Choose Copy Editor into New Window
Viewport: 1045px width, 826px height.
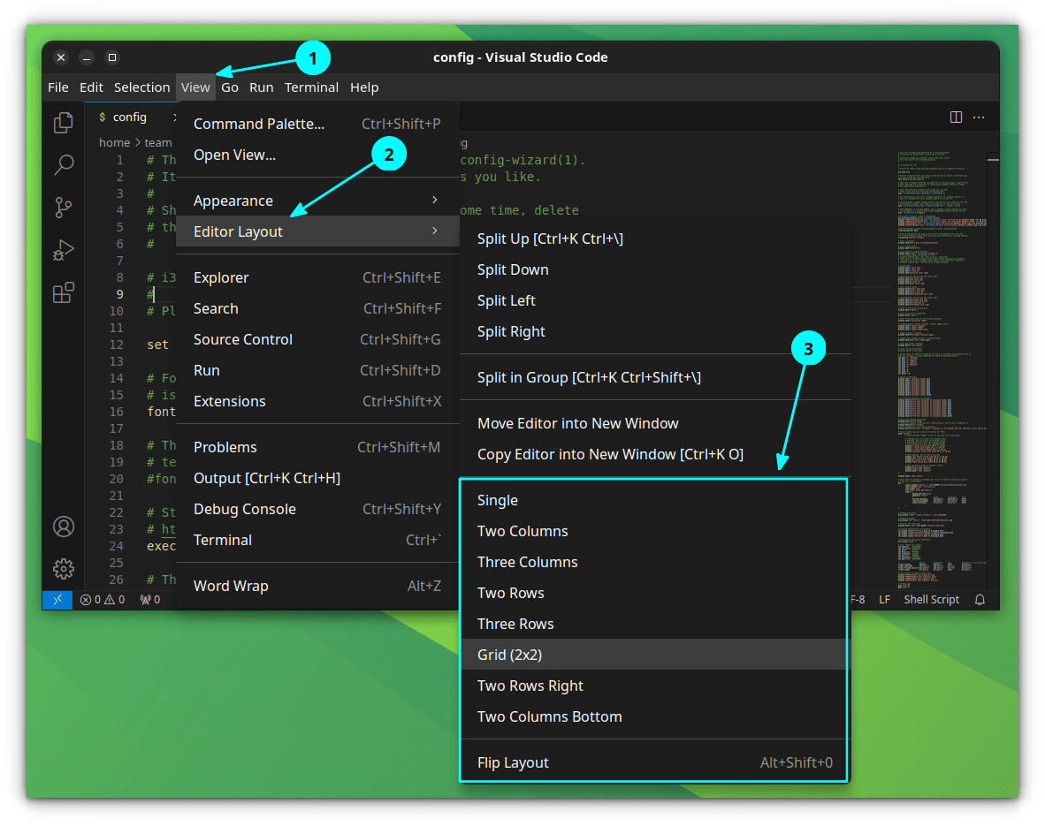click(x=656, y=454)
